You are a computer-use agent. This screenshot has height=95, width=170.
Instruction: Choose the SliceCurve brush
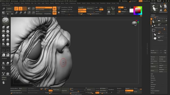pos(3,64)
